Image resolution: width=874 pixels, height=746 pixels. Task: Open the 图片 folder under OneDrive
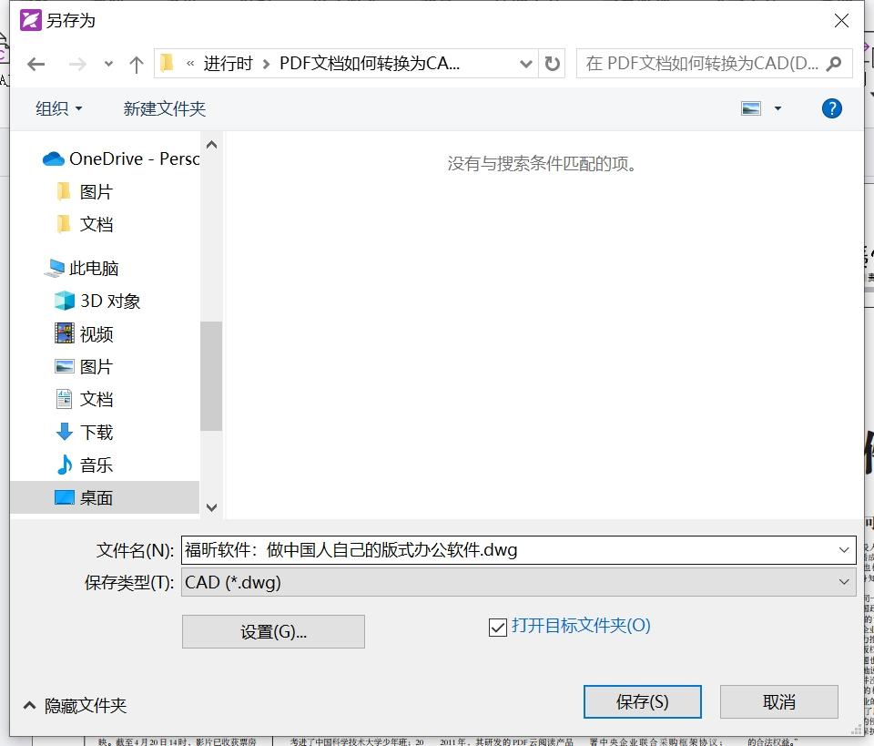[x=84, y=192]
